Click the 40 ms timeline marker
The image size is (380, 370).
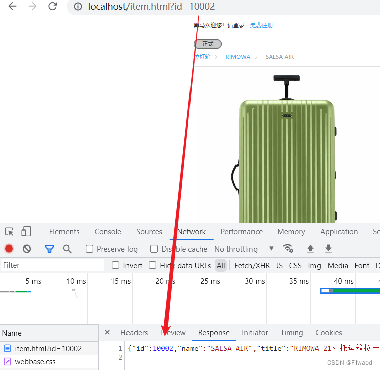click(x=343, y=281)
